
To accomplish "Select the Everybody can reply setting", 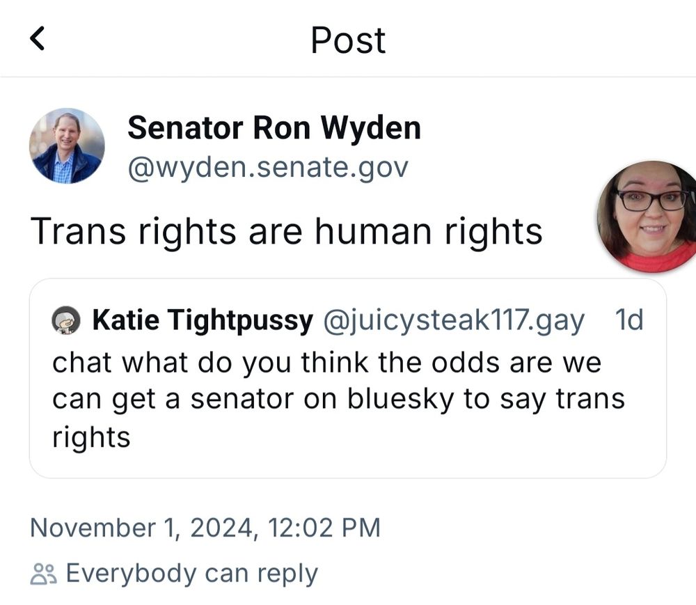I will [x=191, y=572].
